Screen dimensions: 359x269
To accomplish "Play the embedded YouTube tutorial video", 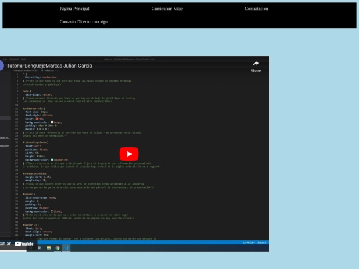I will click(129, 154).
